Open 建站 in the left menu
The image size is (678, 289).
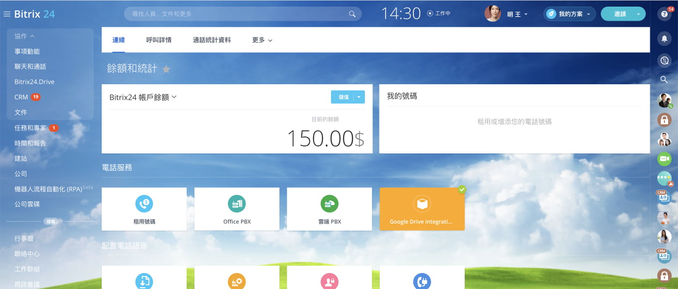(21, 158)
